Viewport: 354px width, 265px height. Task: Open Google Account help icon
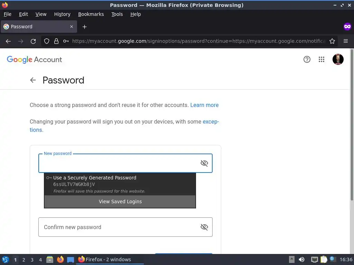tap(307, 59)
